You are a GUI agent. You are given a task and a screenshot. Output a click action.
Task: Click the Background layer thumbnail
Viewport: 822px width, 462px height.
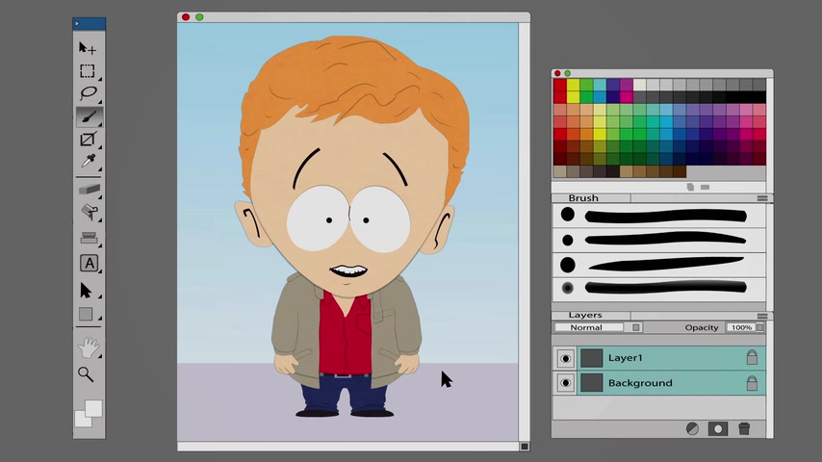tap(591, 383)
